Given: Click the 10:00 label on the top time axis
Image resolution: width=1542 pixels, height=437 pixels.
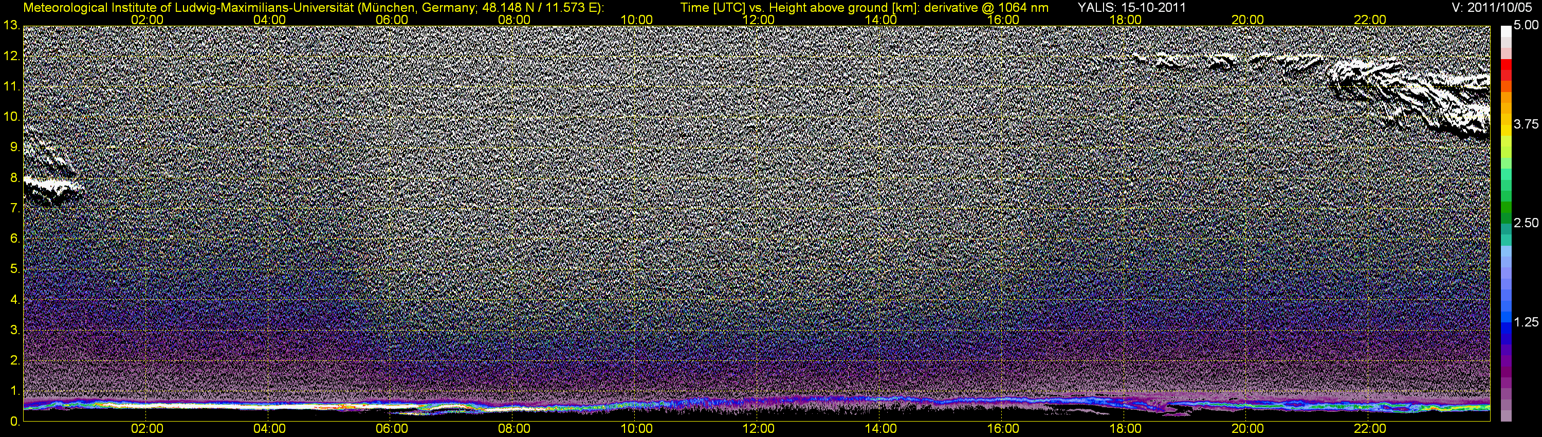Looking at the screenshot, I should point(636,20).
